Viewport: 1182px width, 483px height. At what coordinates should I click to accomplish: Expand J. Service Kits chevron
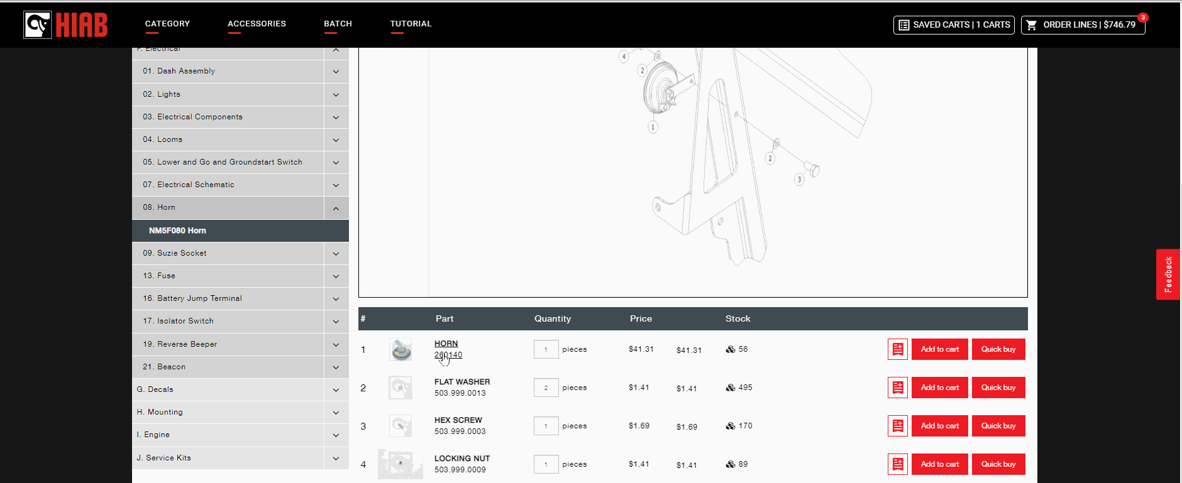pos(336,459)
